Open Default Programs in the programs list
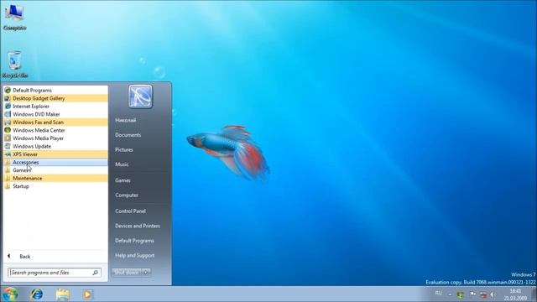 [55, 90]
